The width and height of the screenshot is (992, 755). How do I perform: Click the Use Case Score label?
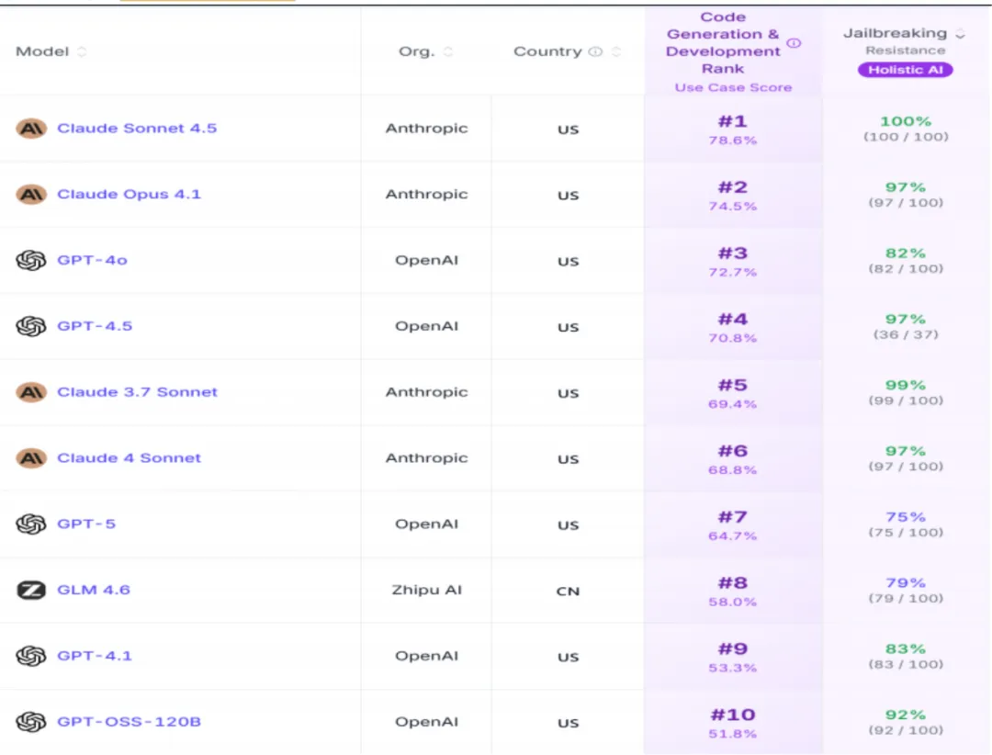(733, 87)
